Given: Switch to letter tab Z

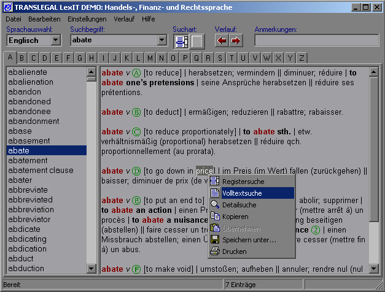Looking at the screenshot, I should pyautogui.click(x=301, y=58).
